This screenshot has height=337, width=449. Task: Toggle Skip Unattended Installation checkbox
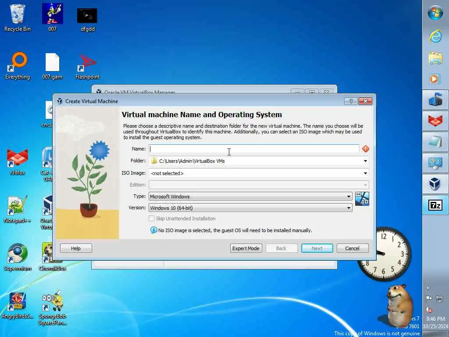click(151, 219)
